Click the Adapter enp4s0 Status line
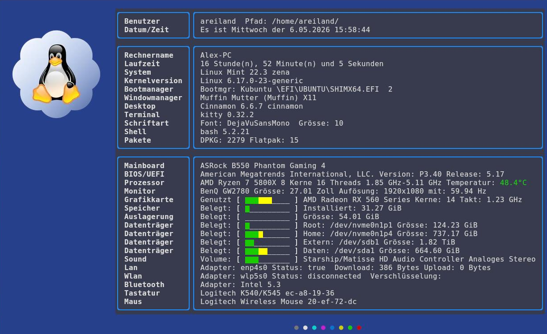Image resolution: width=547 pixels, height=334 pixels. 346,268
